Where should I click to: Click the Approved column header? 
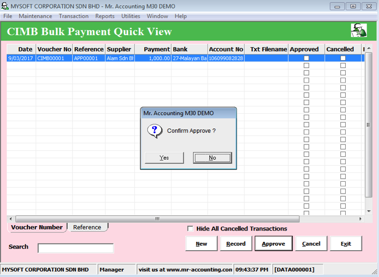click(x=307, y=49)
